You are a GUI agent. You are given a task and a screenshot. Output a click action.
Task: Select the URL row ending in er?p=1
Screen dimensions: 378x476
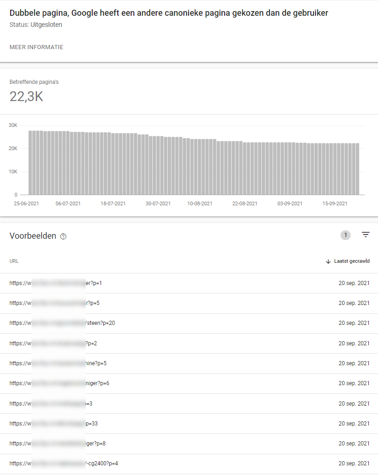(x=189, y=283)
